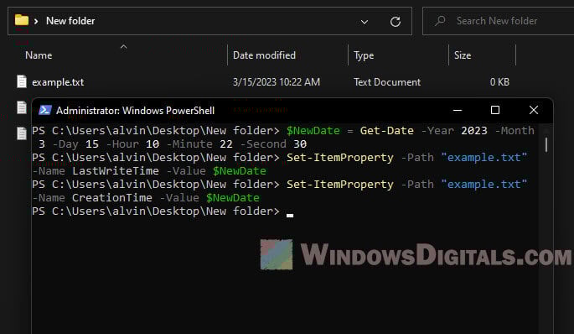Select the example.txt file

pos(58,82)
